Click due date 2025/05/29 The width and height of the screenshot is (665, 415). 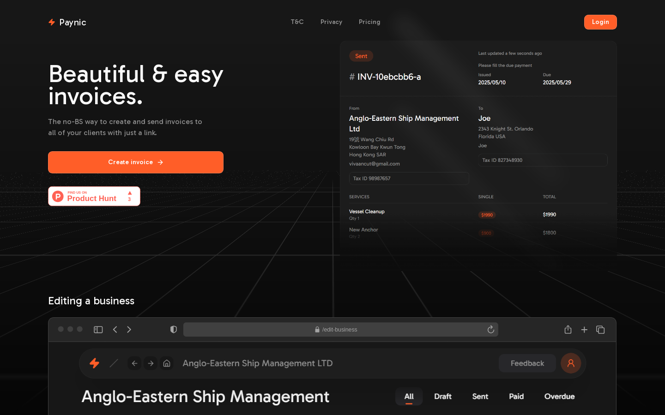[557, 83]
